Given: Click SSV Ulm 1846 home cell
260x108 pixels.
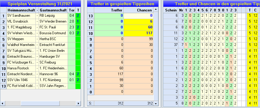Looking at the screenshot, I should pos(21,80).
